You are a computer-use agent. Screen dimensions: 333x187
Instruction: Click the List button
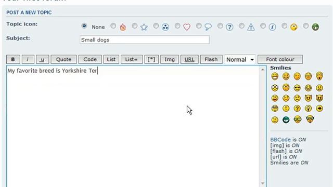[x=111, y=59]
